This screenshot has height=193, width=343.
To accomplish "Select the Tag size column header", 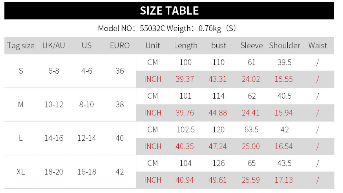I will tap(21, 46).
